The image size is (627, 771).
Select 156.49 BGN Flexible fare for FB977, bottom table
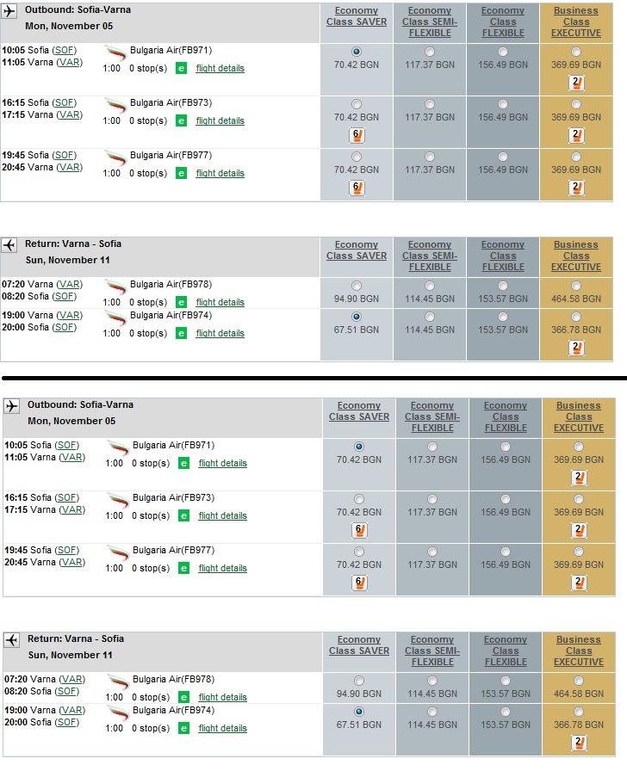(505, 552)
